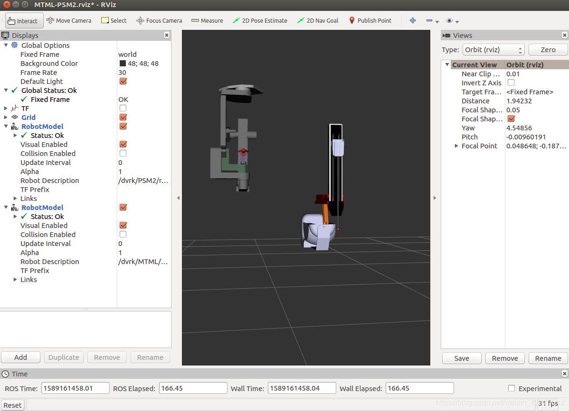This screenshot has height=411, width=569.
Task: Toggle the Default Light checkbox
Action: (123, 81)
